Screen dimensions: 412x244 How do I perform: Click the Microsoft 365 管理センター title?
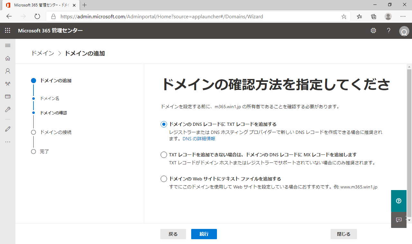(x=50, y=30)
